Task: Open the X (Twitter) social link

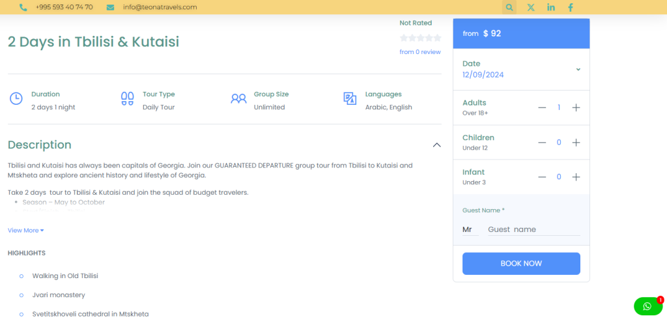Action: pyautogui.click(x=531, y=7)
